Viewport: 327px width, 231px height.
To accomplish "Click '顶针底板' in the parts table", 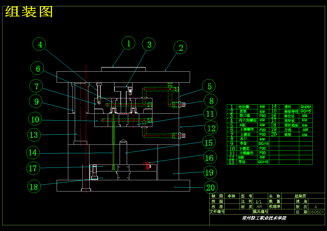I will (x=291, y=125).
